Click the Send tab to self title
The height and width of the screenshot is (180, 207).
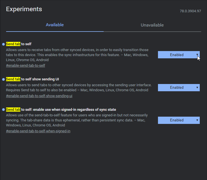19,44
